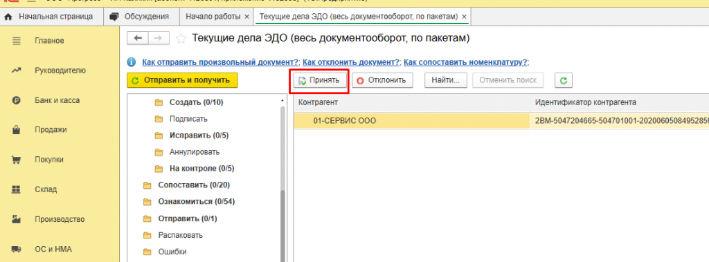
Task: Click the Руководителю chart icon
Action: point(17,71)
